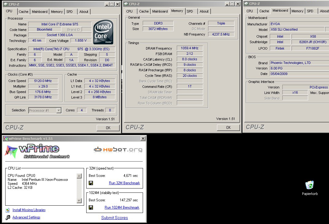The width and height of the screenshot is (329, 224).
Task: Click the second CPU-Z window title icon
Action: click(x=126, y=4)
